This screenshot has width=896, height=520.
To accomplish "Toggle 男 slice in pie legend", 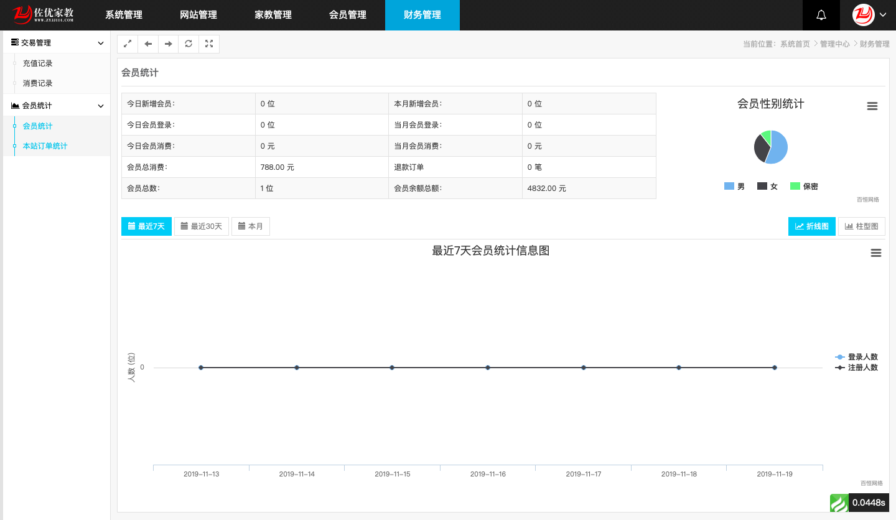I will 734,187.
